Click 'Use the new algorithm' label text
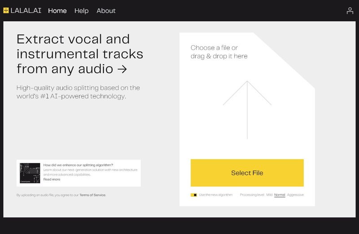The height and width of the screenshot is (234, 359). click(x=216, y=195)
